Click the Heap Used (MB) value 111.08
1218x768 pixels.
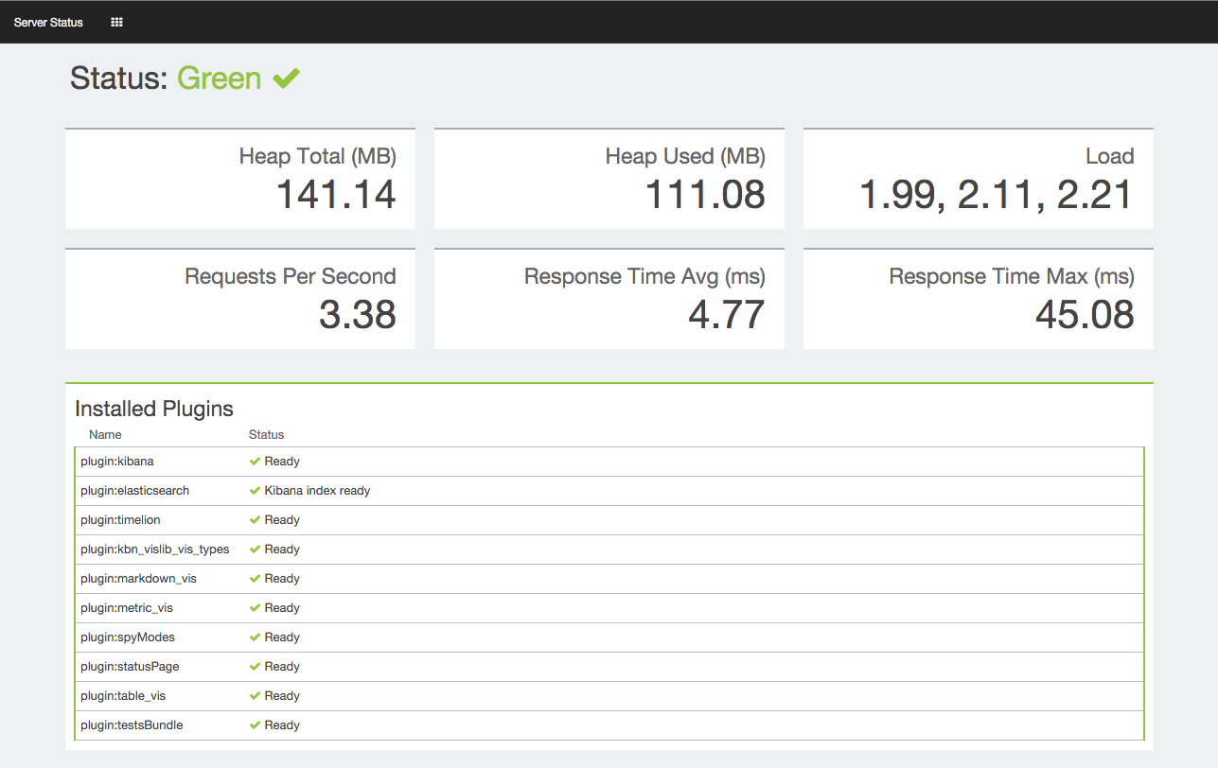704,195
